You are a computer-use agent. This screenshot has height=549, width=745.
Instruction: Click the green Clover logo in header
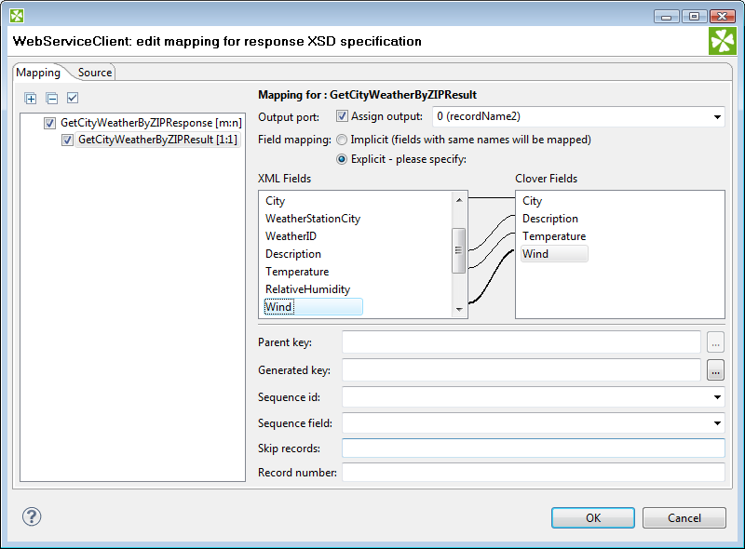click(x=723, y=41)
